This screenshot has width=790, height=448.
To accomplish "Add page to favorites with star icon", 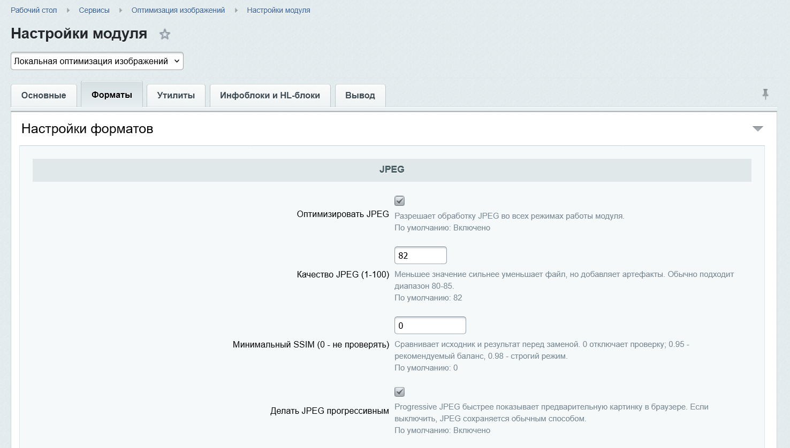I will coord(165,34).
